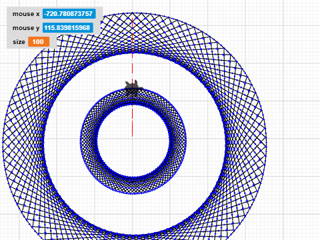Click the white gap right of the small ring
The height and width of the screenshot is (240, 320).
coord(205,141)
